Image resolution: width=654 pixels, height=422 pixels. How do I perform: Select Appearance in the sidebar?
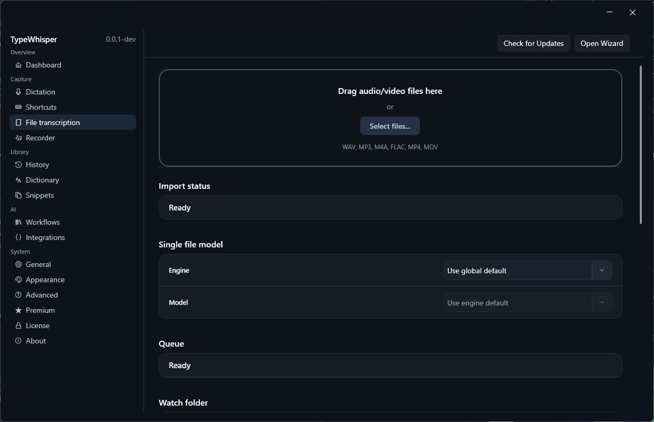(x=73, y=280)
